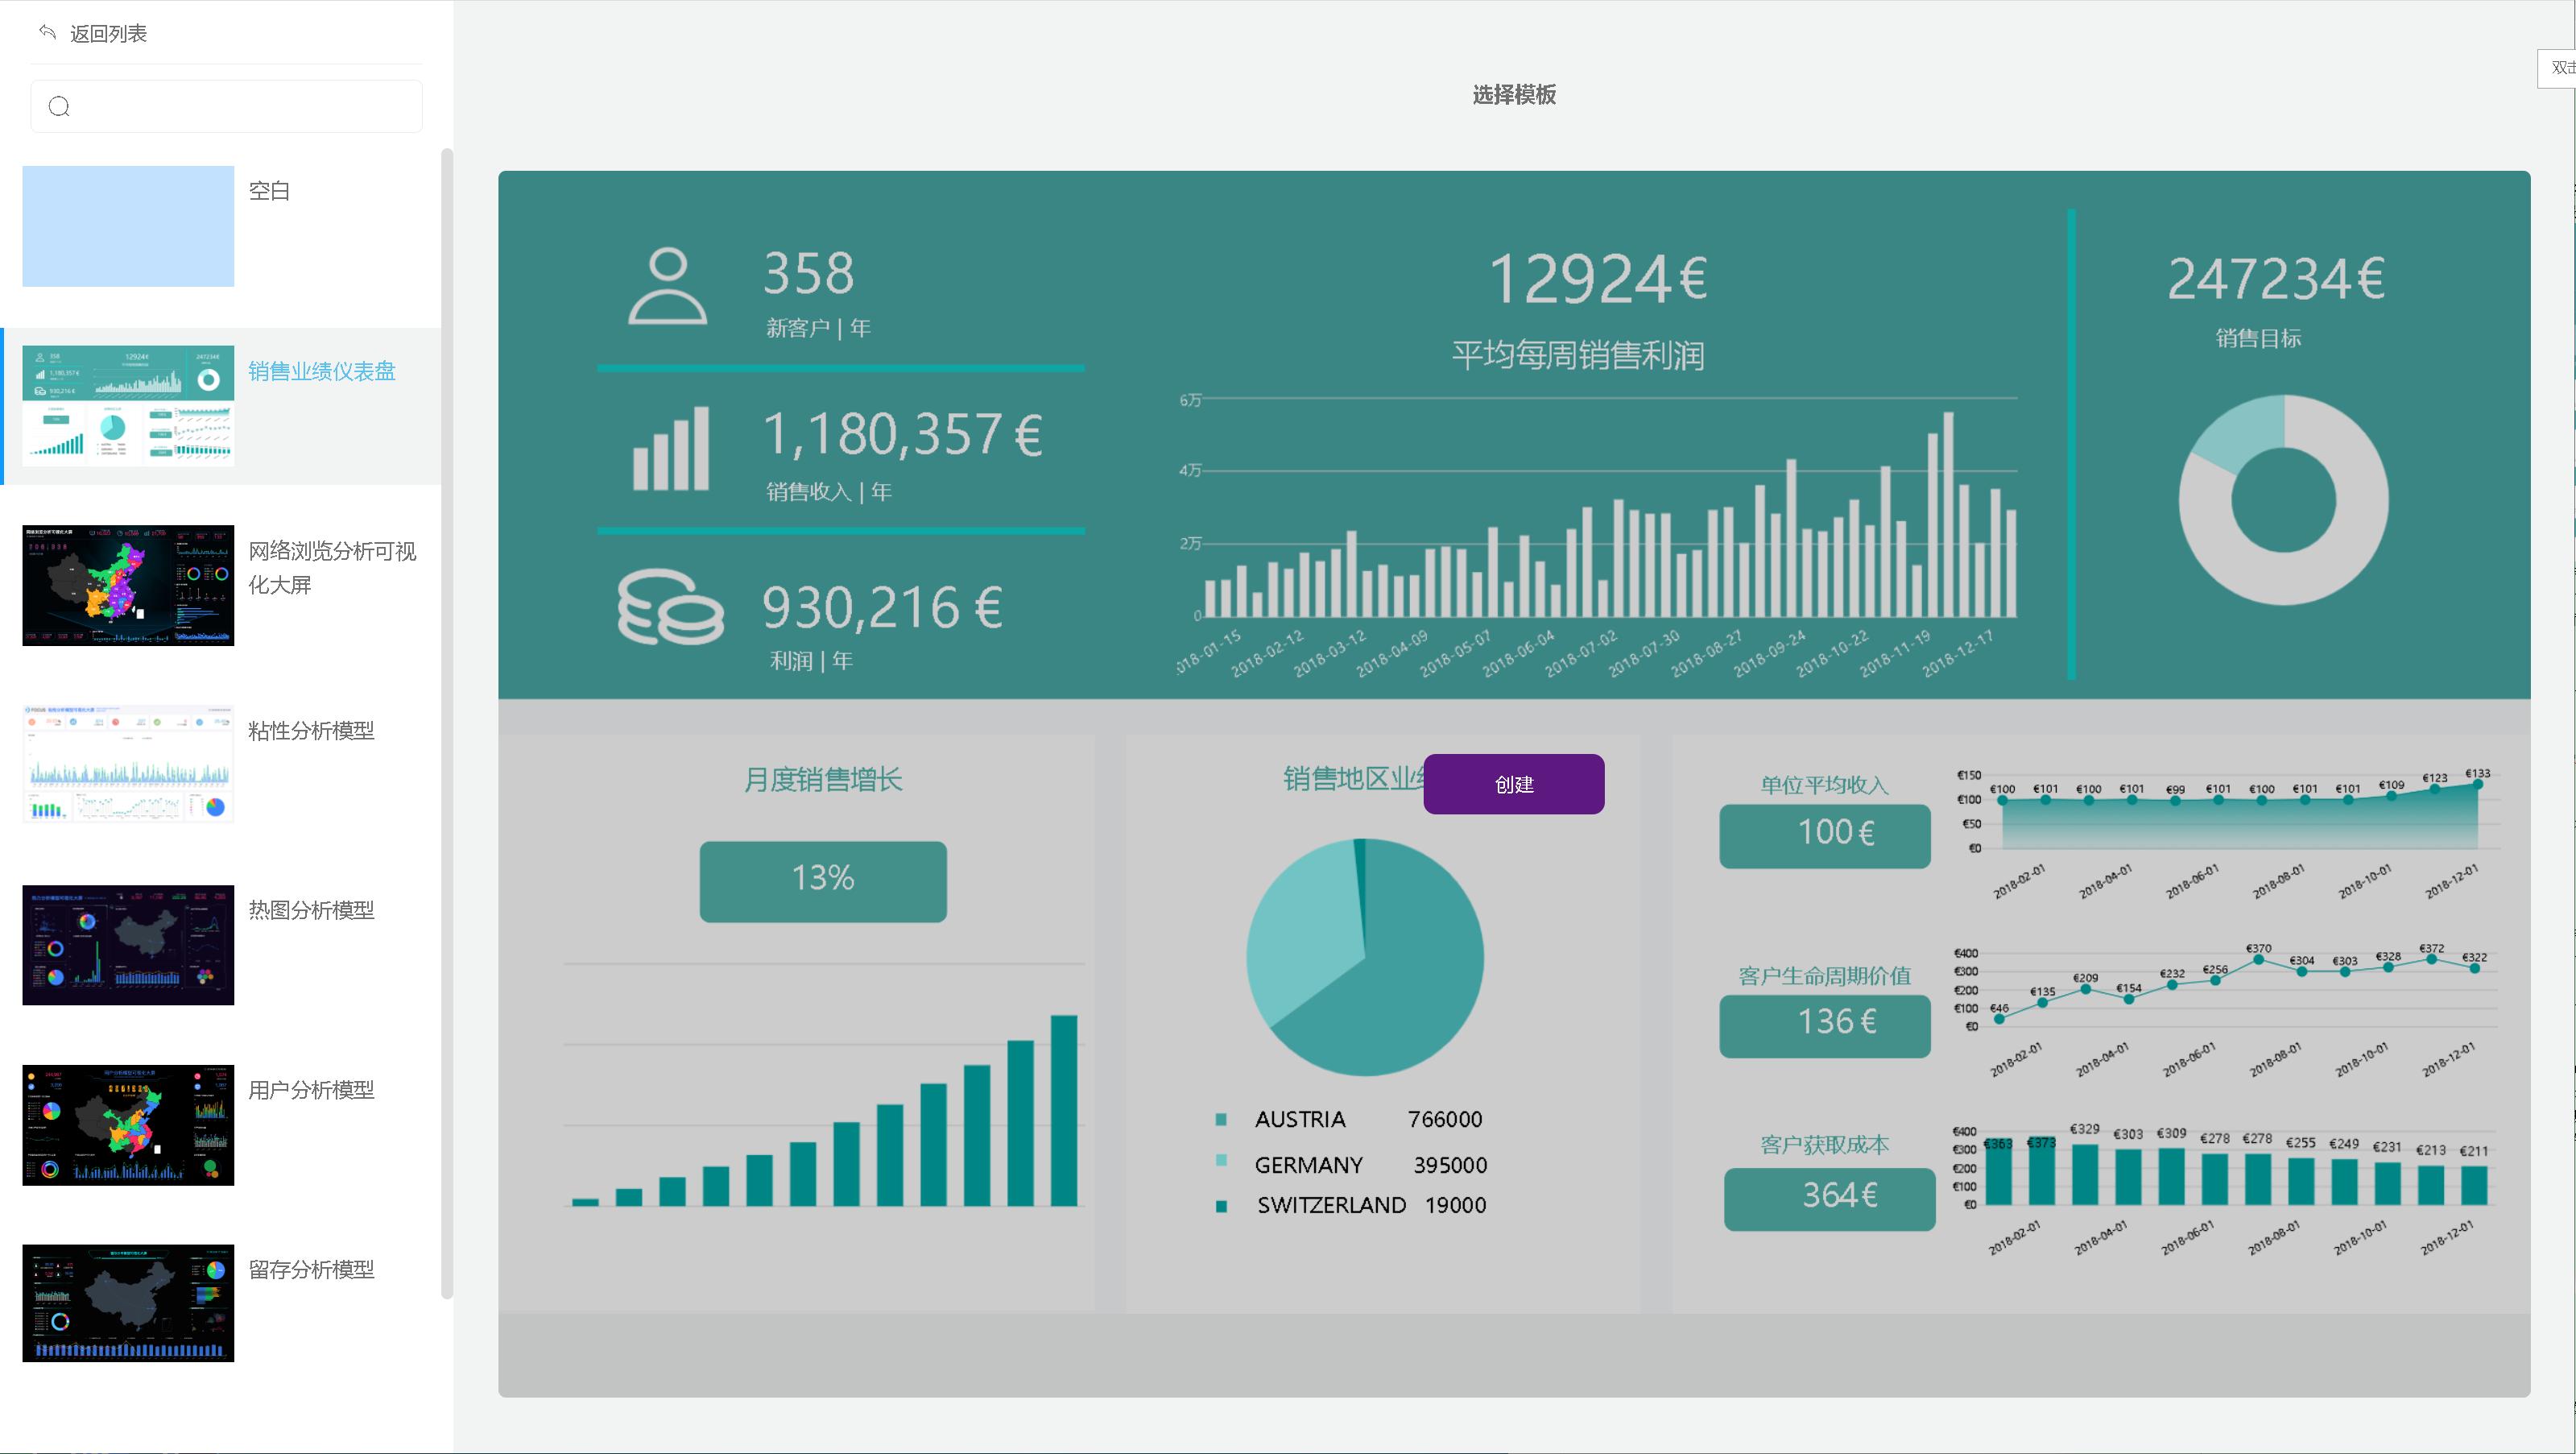Click the 13% monthly growth badge
Screen dimensions: 2576x1454
[822, 880]
